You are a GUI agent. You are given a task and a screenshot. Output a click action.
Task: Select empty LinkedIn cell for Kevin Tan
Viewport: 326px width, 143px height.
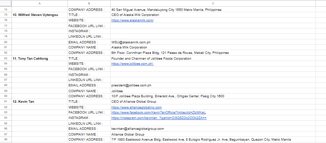tap(213, 123)
